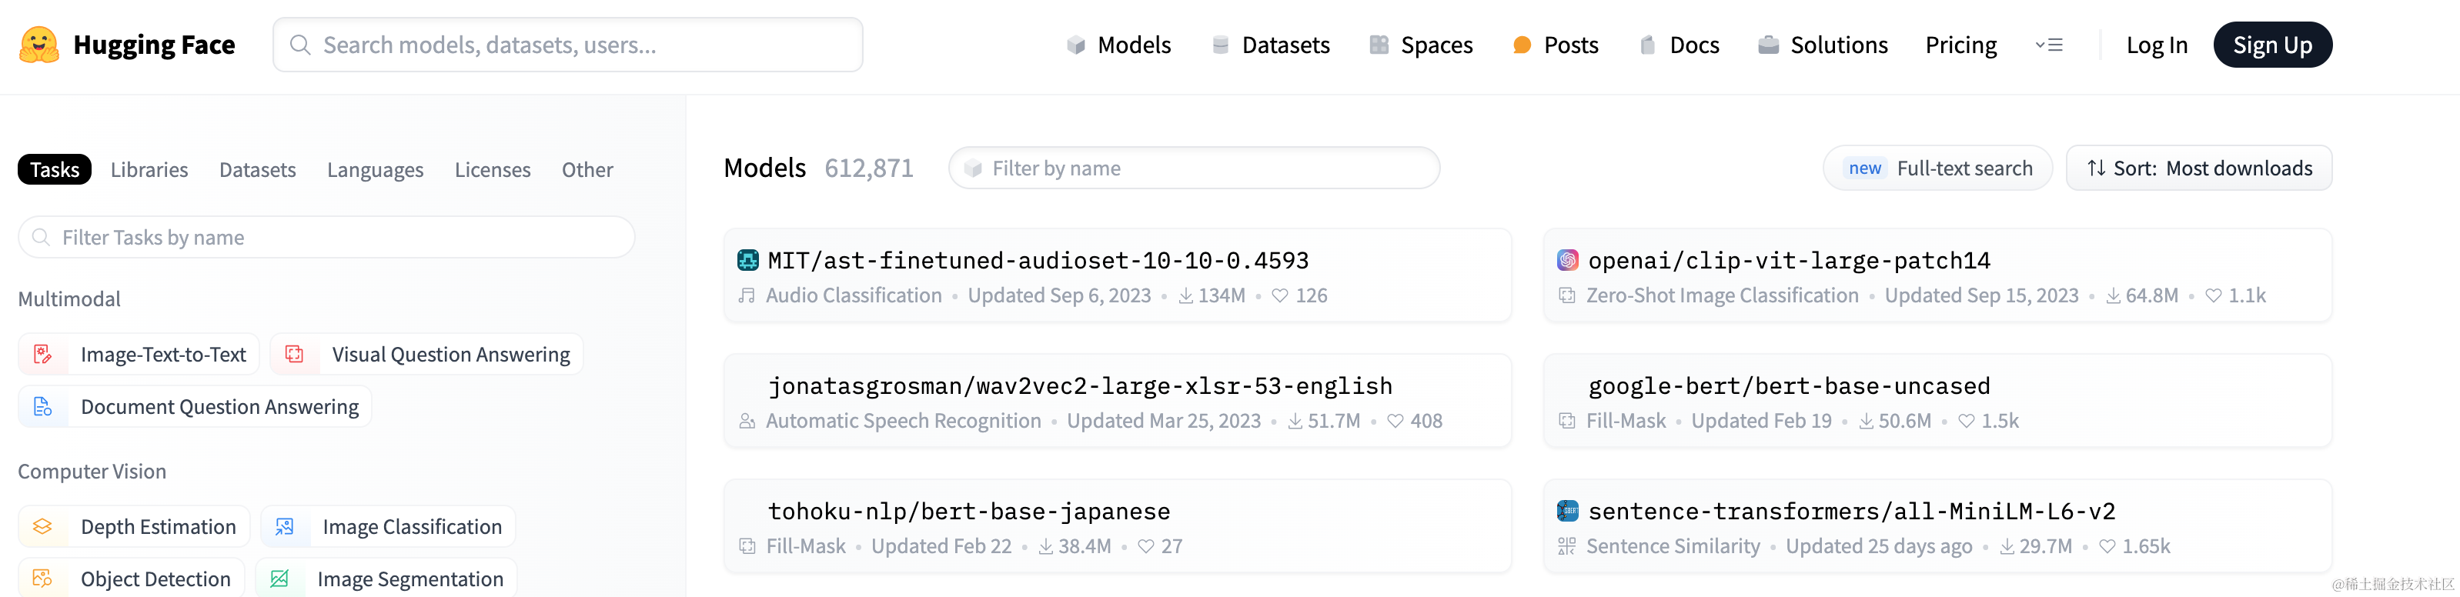
Task: Click the OpenAI avatar icon
Action: point(1568,260)
